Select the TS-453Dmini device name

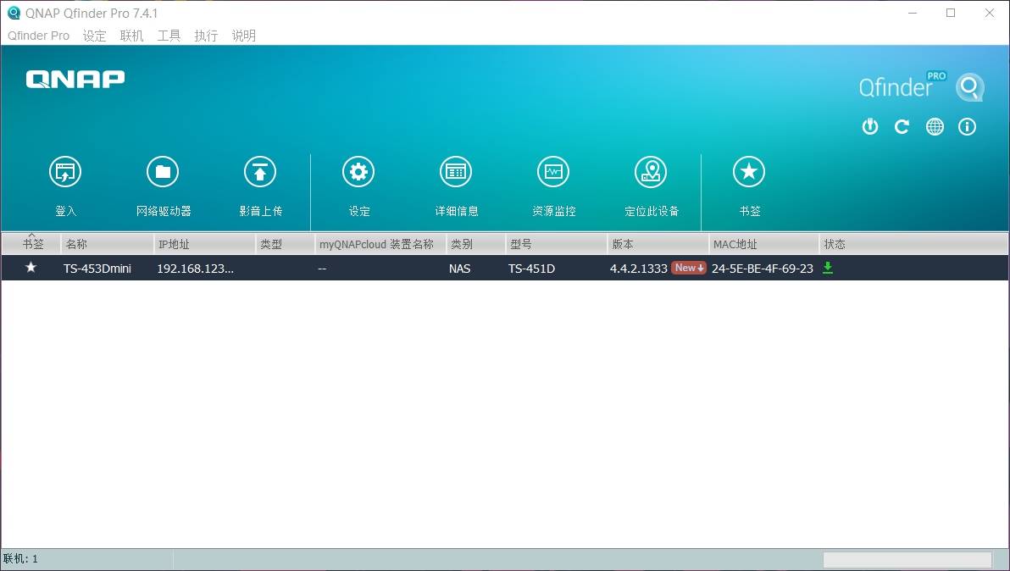97,269
